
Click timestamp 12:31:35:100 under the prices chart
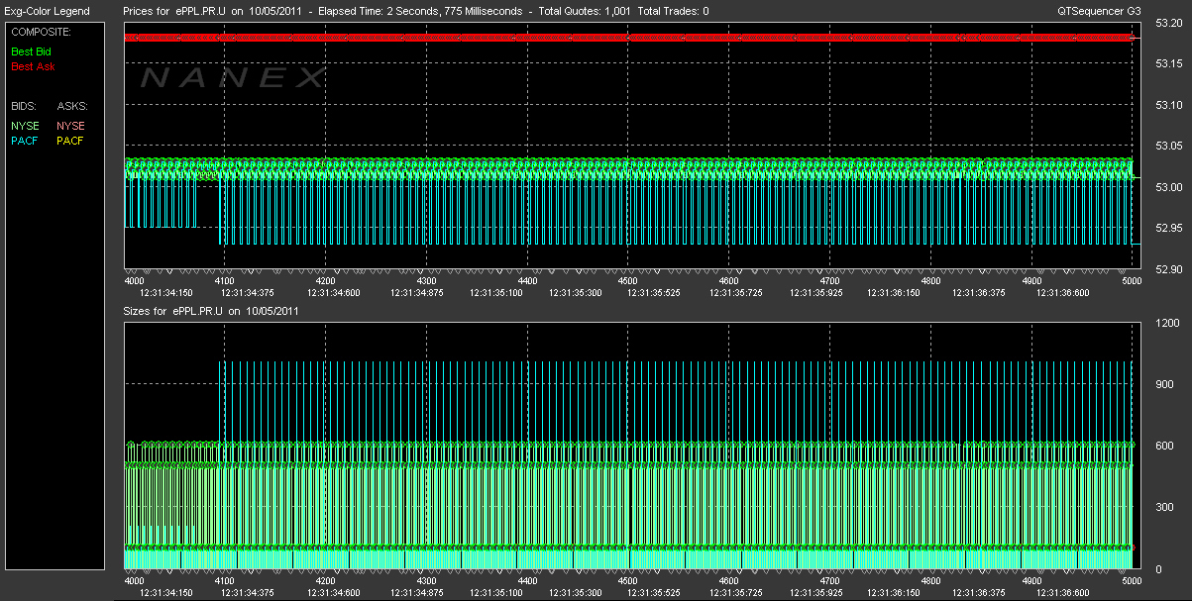tap(497, 293)
